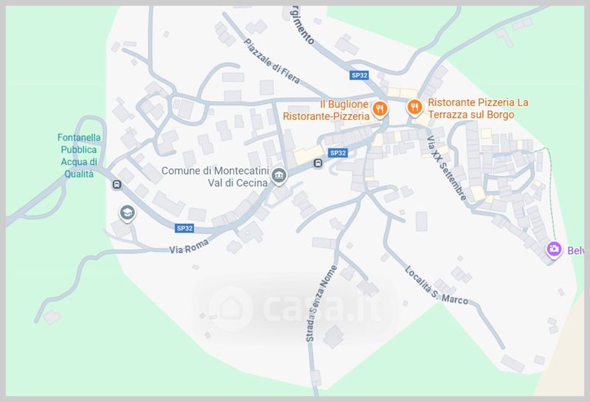The image size is (590, 402).
Task: Click the Il Buglione Ristorante-Pizzeria text label
Action: [326, 110]
